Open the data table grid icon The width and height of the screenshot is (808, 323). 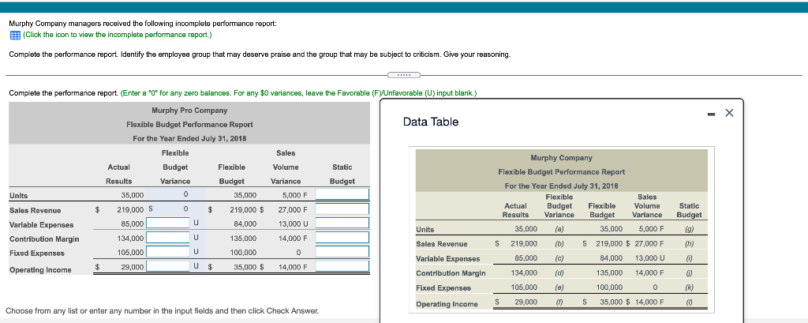(15, 35)
